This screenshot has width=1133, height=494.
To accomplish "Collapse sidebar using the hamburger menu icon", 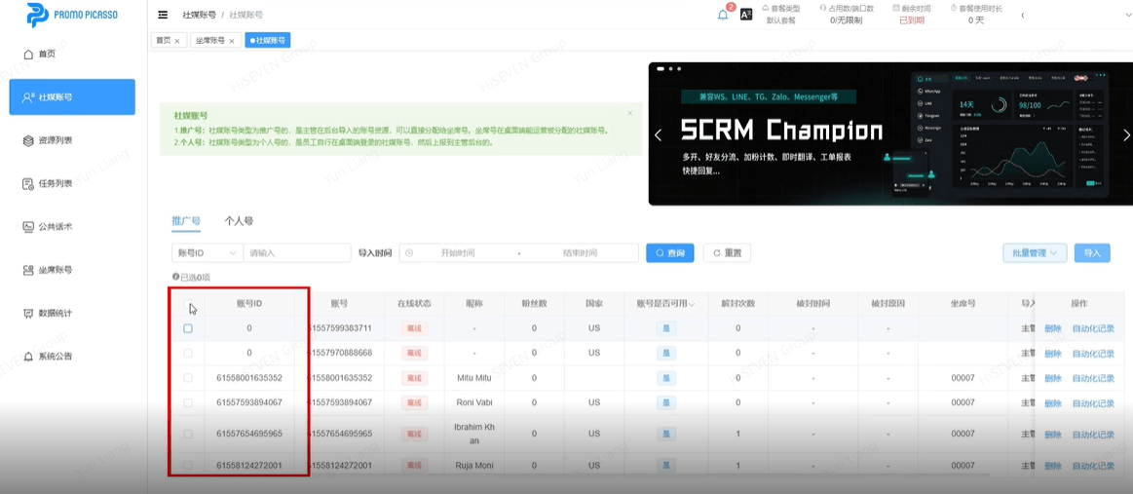I will pos(163,15).
